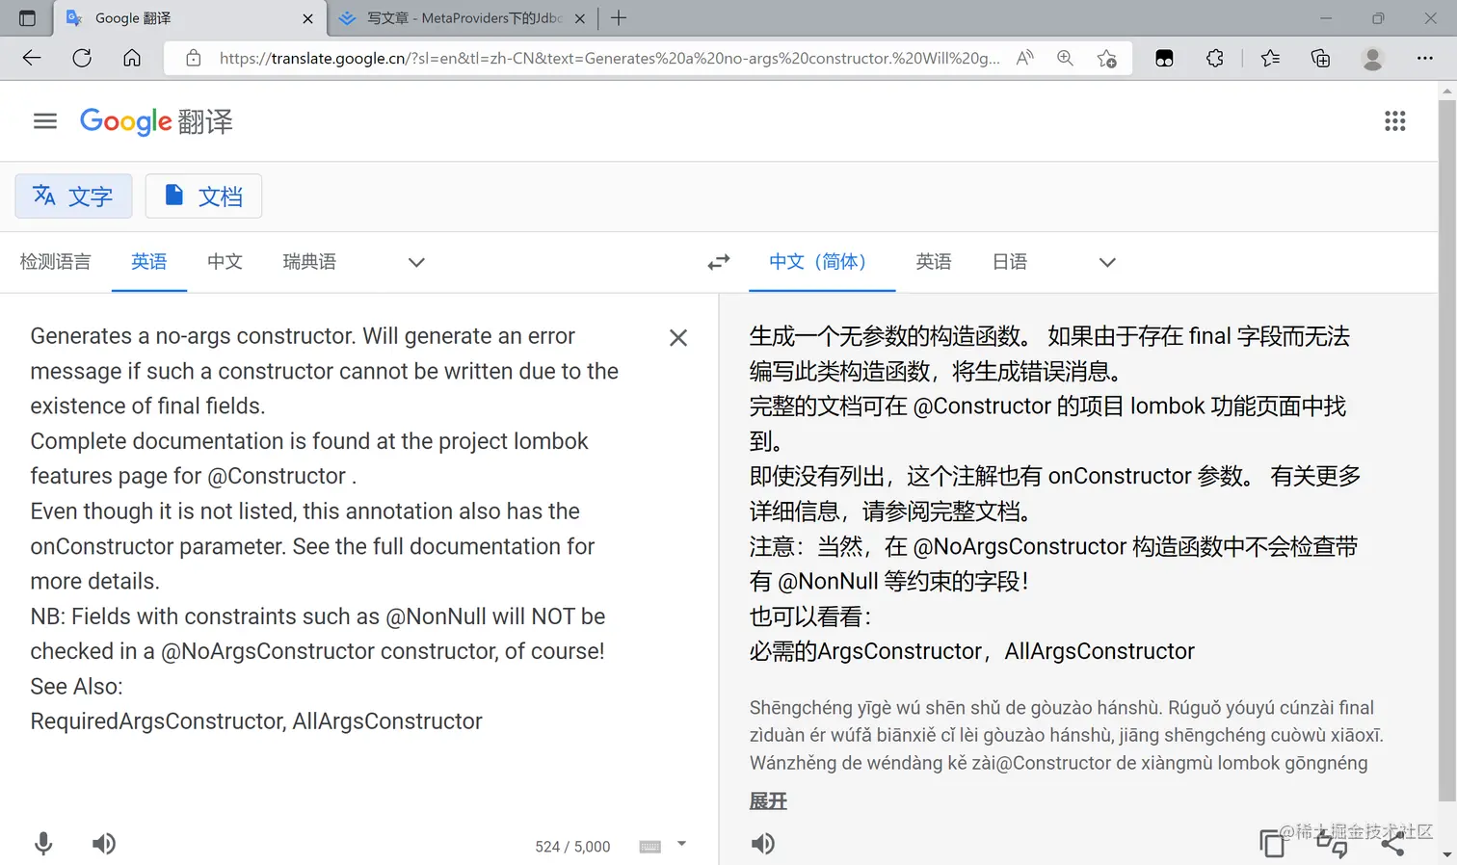Switch to the 写文章 MetaProviders tab
The width and height of the screenshot is (1457, 865).
click(x=463, y=18)
